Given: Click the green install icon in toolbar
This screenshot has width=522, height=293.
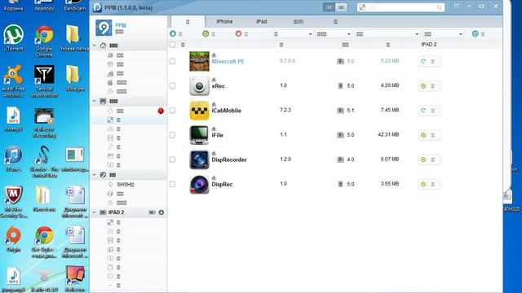Looking at the screenshot, I should [x=206, y=33].
